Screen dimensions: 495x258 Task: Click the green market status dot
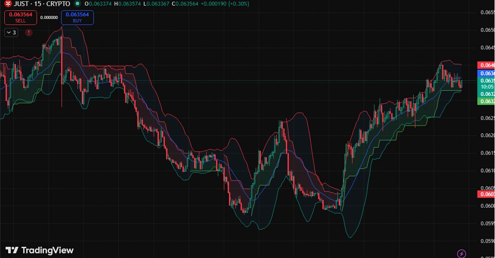click(77, 4)
